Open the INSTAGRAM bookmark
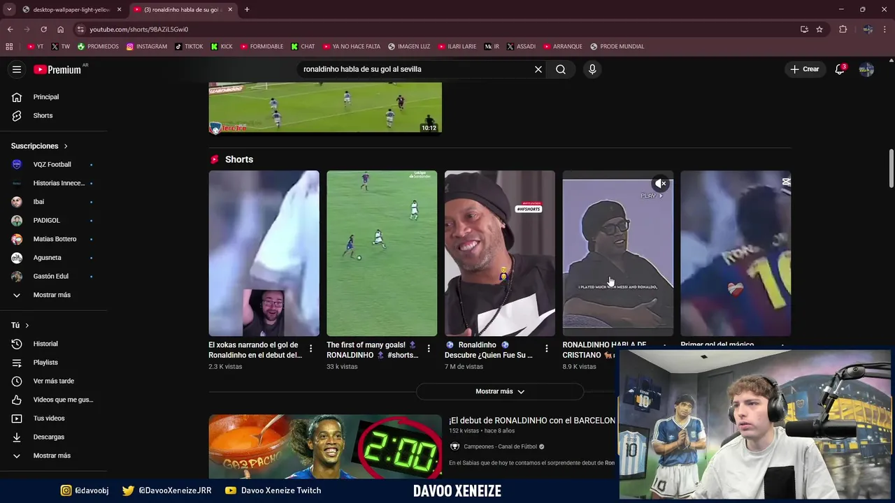This screenshot has height=503, width=895. 147,47
